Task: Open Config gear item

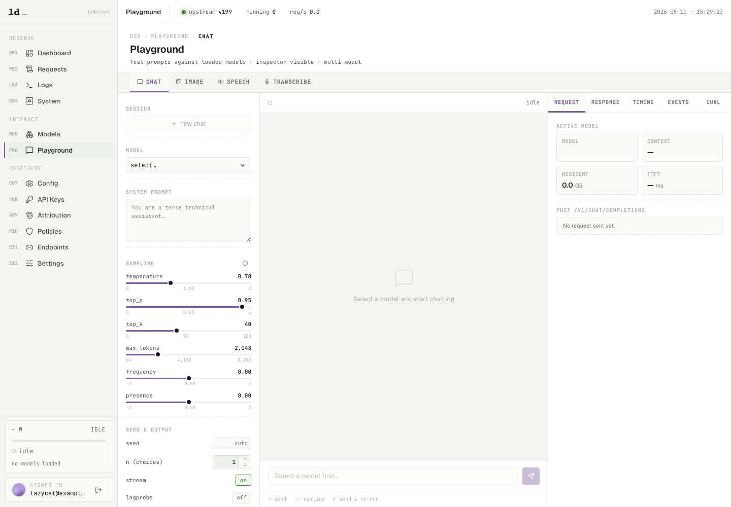Action: tap(58, 184)
